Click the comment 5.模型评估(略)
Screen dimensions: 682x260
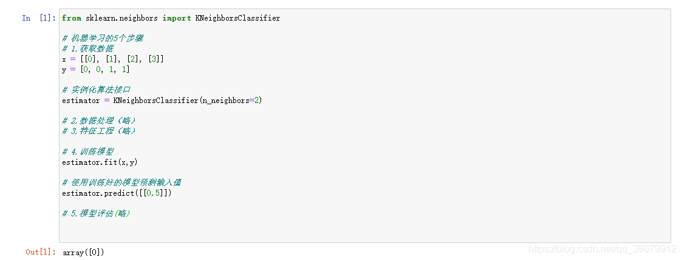click(96, 213)
